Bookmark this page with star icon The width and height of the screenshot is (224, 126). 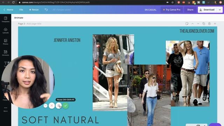pos(173,2)
